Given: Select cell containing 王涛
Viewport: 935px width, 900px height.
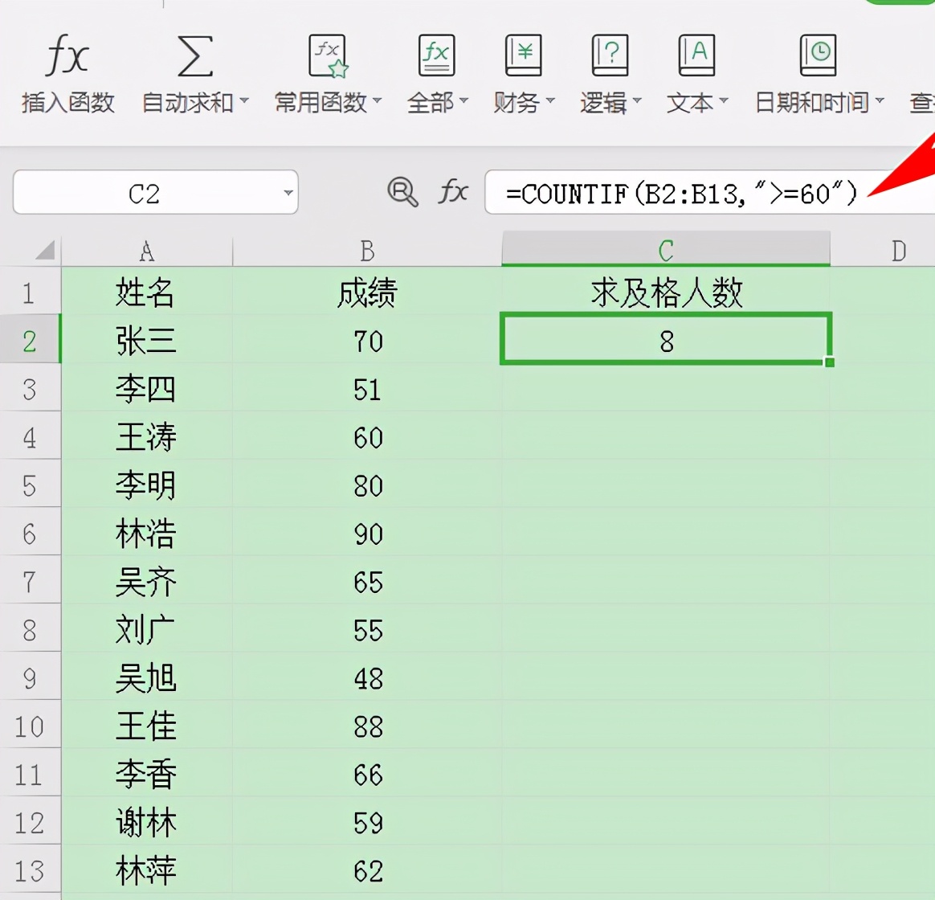Looking at the screenshot, I should coord(147,436).
